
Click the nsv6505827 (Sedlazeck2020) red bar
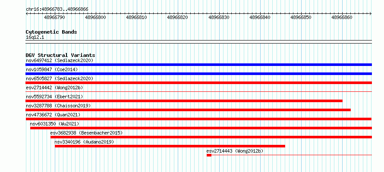pyautogui.click(x=198, y=83)
